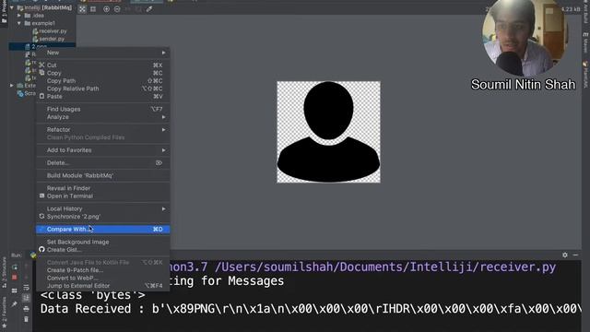This screenshot has height=332, width=590.
Task: Expand the .idea folder
Action: click(19, 16)
